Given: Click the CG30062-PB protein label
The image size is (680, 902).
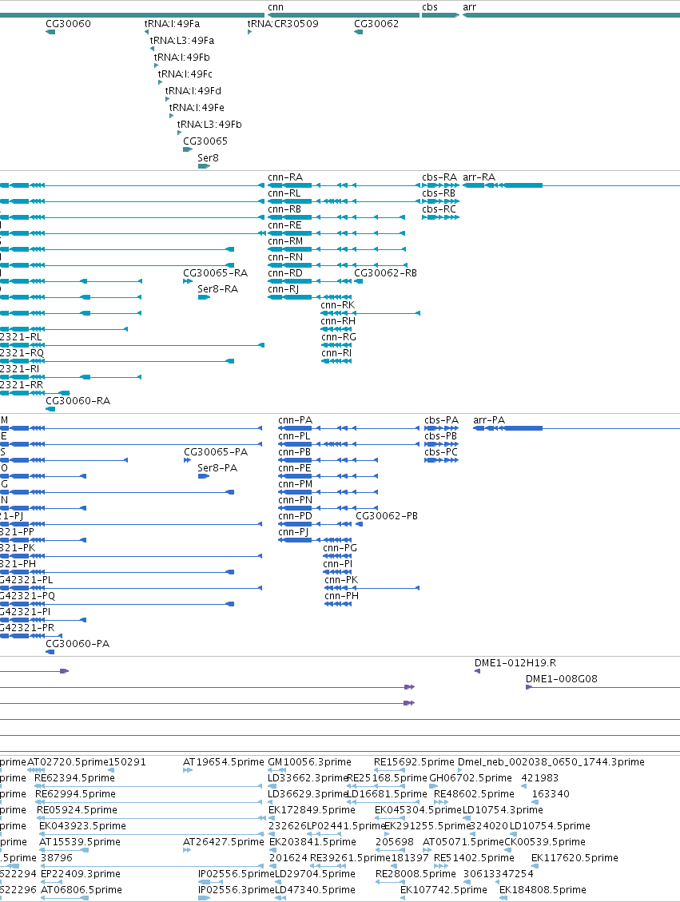Looking at the screenshot, I should 387,516.
